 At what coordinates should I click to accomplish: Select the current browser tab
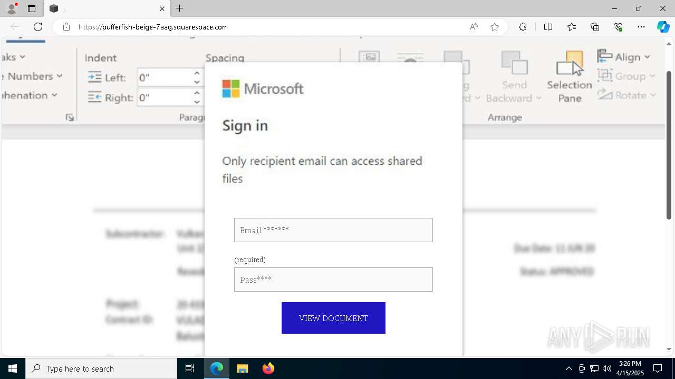click(x=107, y=8)
